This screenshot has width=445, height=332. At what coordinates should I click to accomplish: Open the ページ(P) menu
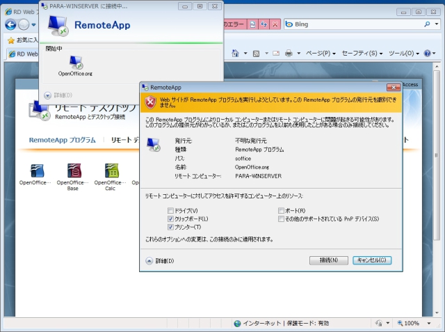[x=321, y=53]
